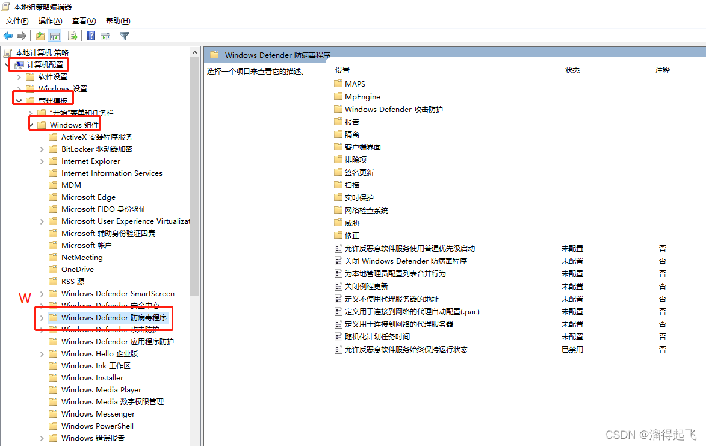Select policy 关闭例程更新
This screenshot has width=706, height=446.
[x=362, y=286]
